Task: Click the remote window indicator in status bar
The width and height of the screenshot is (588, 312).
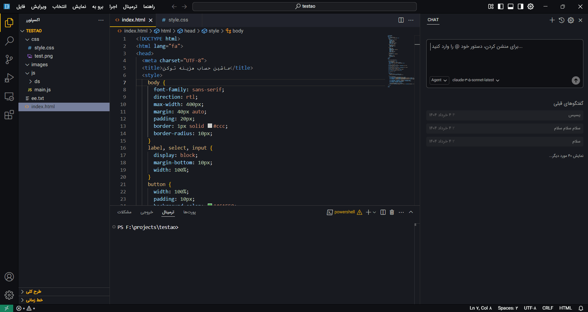Action: (x=6, y=308)
